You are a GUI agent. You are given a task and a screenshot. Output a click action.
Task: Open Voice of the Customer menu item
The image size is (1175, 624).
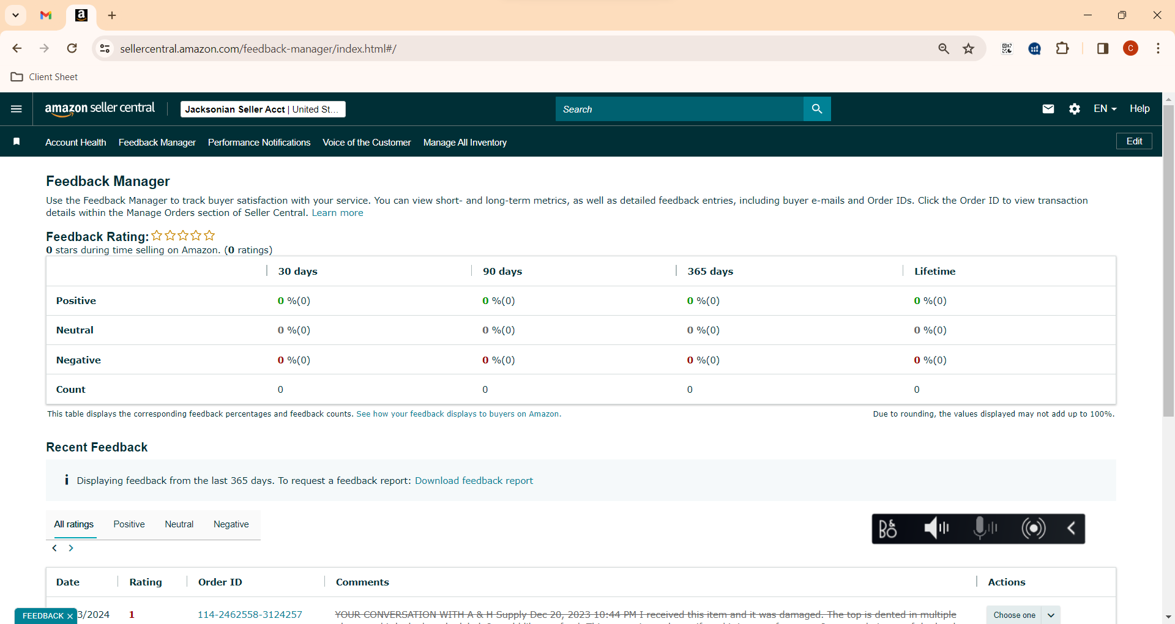367,143
